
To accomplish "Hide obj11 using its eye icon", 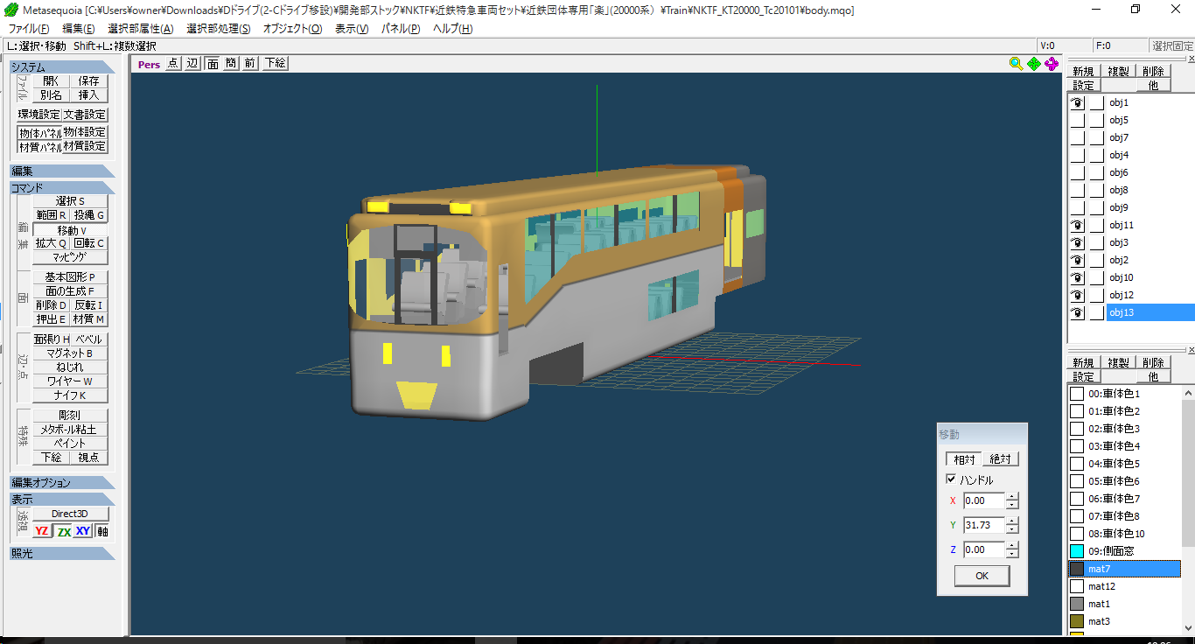I will pyautogui.click(x=1078, y=225).
